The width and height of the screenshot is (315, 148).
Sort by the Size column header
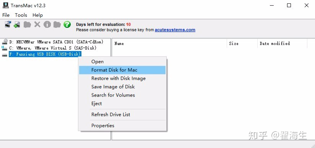pos(242,43)
